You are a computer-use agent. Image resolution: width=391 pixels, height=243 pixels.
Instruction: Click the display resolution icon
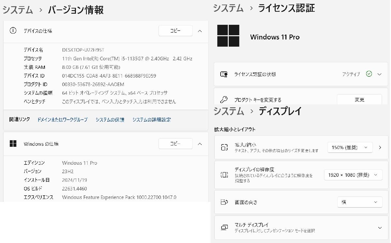point(224,175)
